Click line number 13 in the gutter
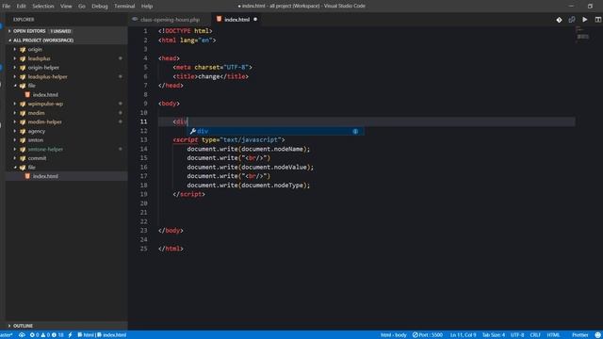 [x=143, y=140]
